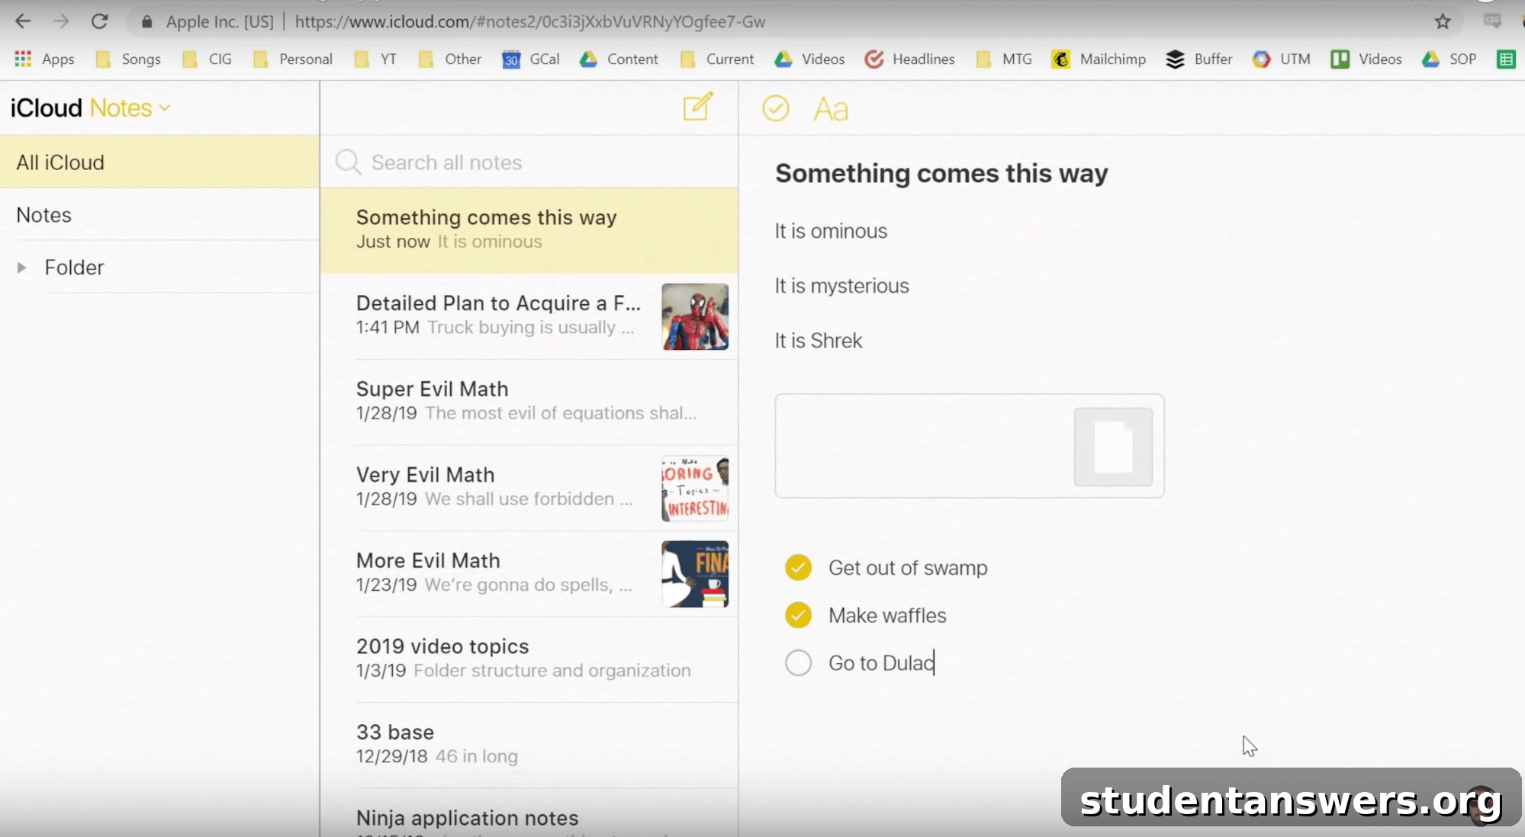The height and width of the screenshot is (837, 1525).
Task: Create a new note with compose icon
Action: 697,107
